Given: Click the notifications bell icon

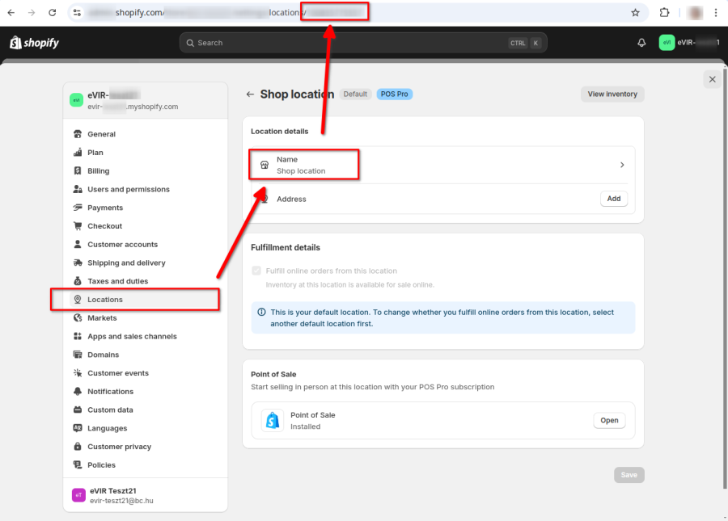Looking at the screenshot, I should coord(641,43).
